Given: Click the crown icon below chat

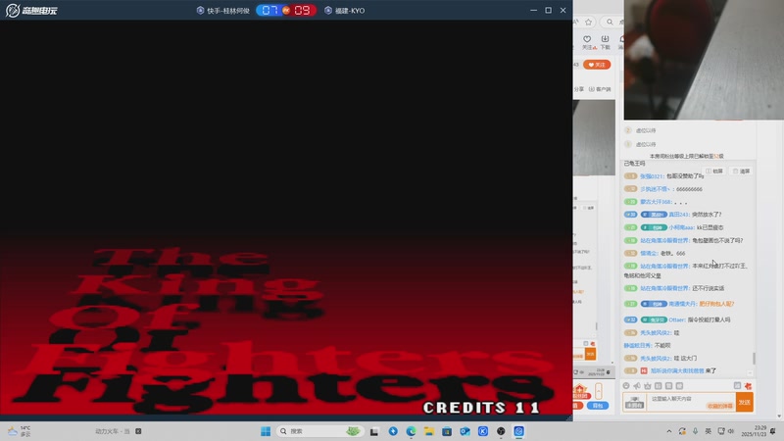Looking at the screenshot, I should 648,386.
